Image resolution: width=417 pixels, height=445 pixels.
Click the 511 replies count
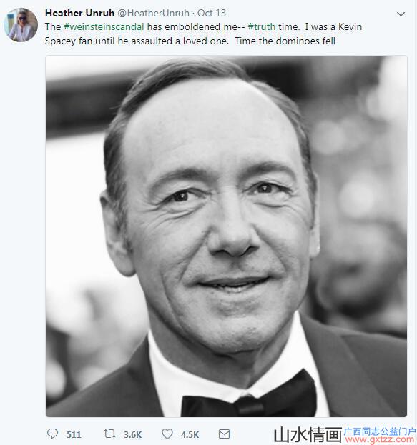tap(74, 434)
